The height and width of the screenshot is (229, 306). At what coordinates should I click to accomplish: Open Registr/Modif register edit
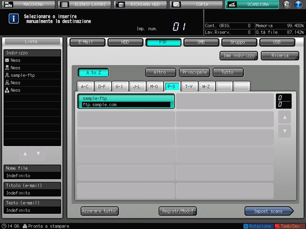click(x=178, y=211)
